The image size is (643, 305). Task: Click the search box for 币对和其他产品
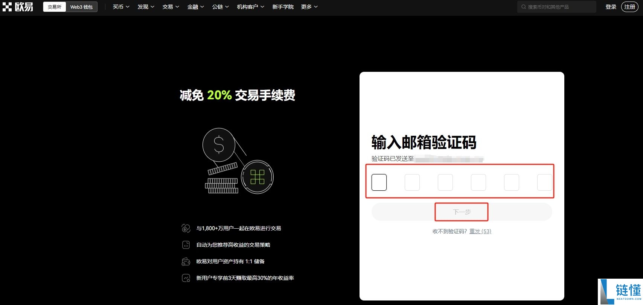click(x=556, y=7)
